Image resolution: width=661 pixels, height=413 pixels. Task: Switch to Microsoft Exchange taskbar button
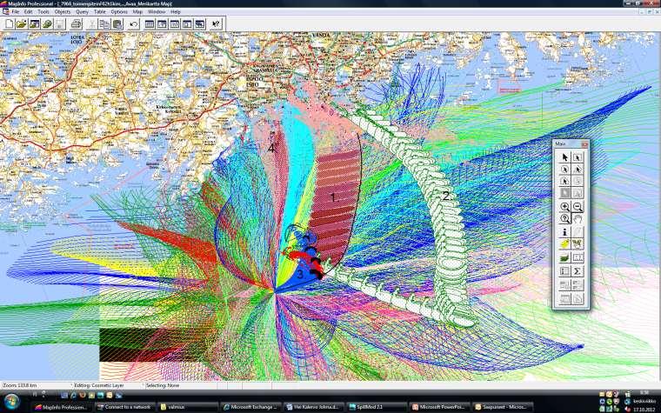250,407
